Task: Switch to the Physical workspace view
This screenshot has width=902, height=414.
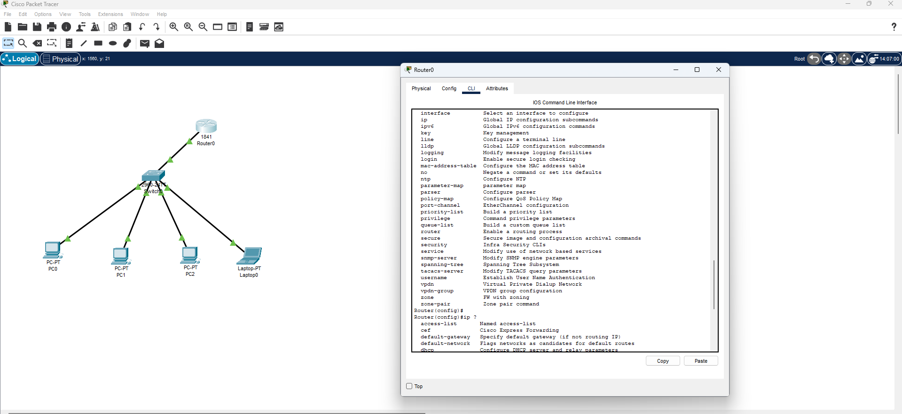Action: pos(60,59)
